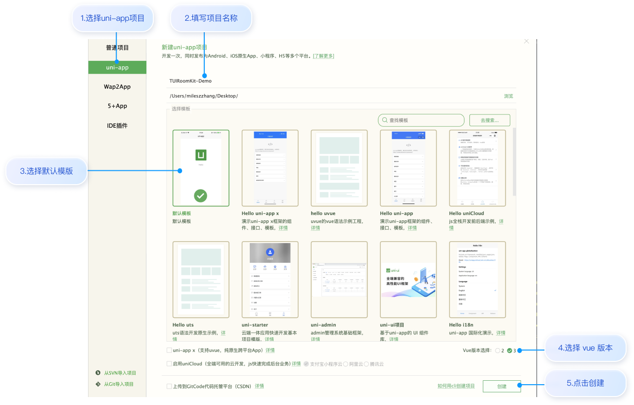
Task: Select the 阿里云 radio button
Action: (x=346, y=364)
